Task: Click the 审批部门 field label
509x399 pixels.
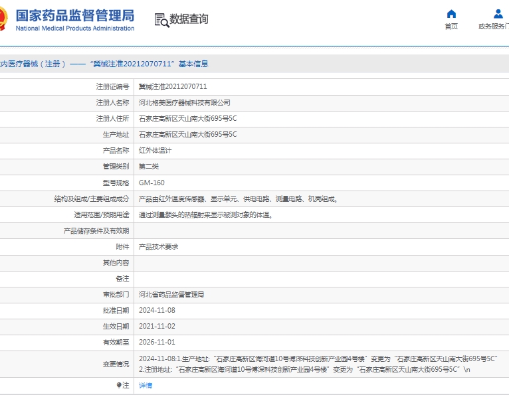Action: (x=116, y=295)
